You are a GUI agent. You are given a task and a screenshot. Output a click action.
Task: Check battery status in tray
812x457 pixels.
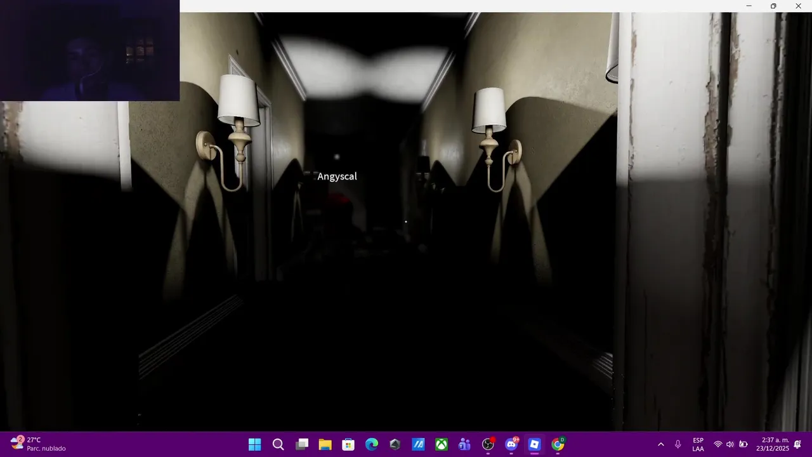click(743, 444)
